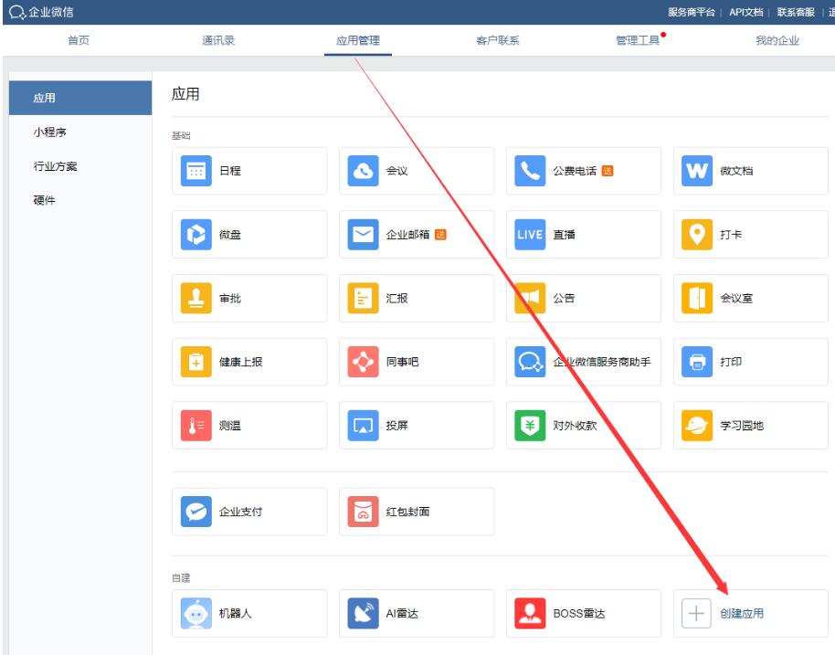Click the 企业微信服务商助手 icon
Image resolution: width=835 pixels, height=655 pixels.
[530, 362]
